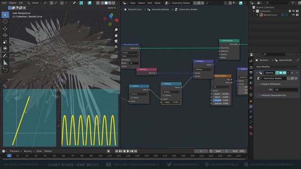Click the viewport pan hand icon
This screenshot has height=169, width=301.
[x=116, y=36]
